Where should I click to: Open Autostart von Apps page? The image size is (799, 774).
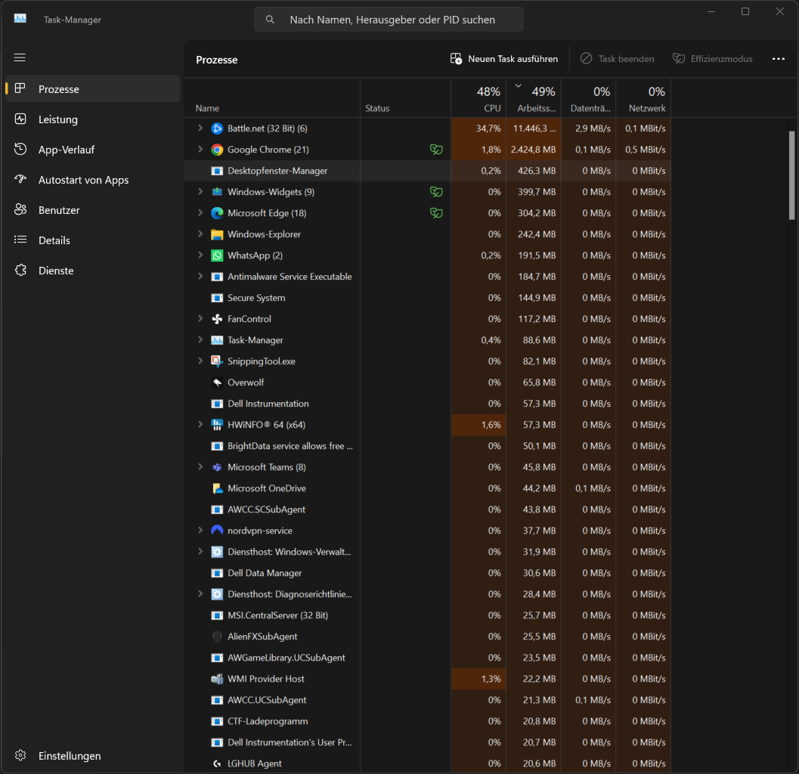pos(93,180)
